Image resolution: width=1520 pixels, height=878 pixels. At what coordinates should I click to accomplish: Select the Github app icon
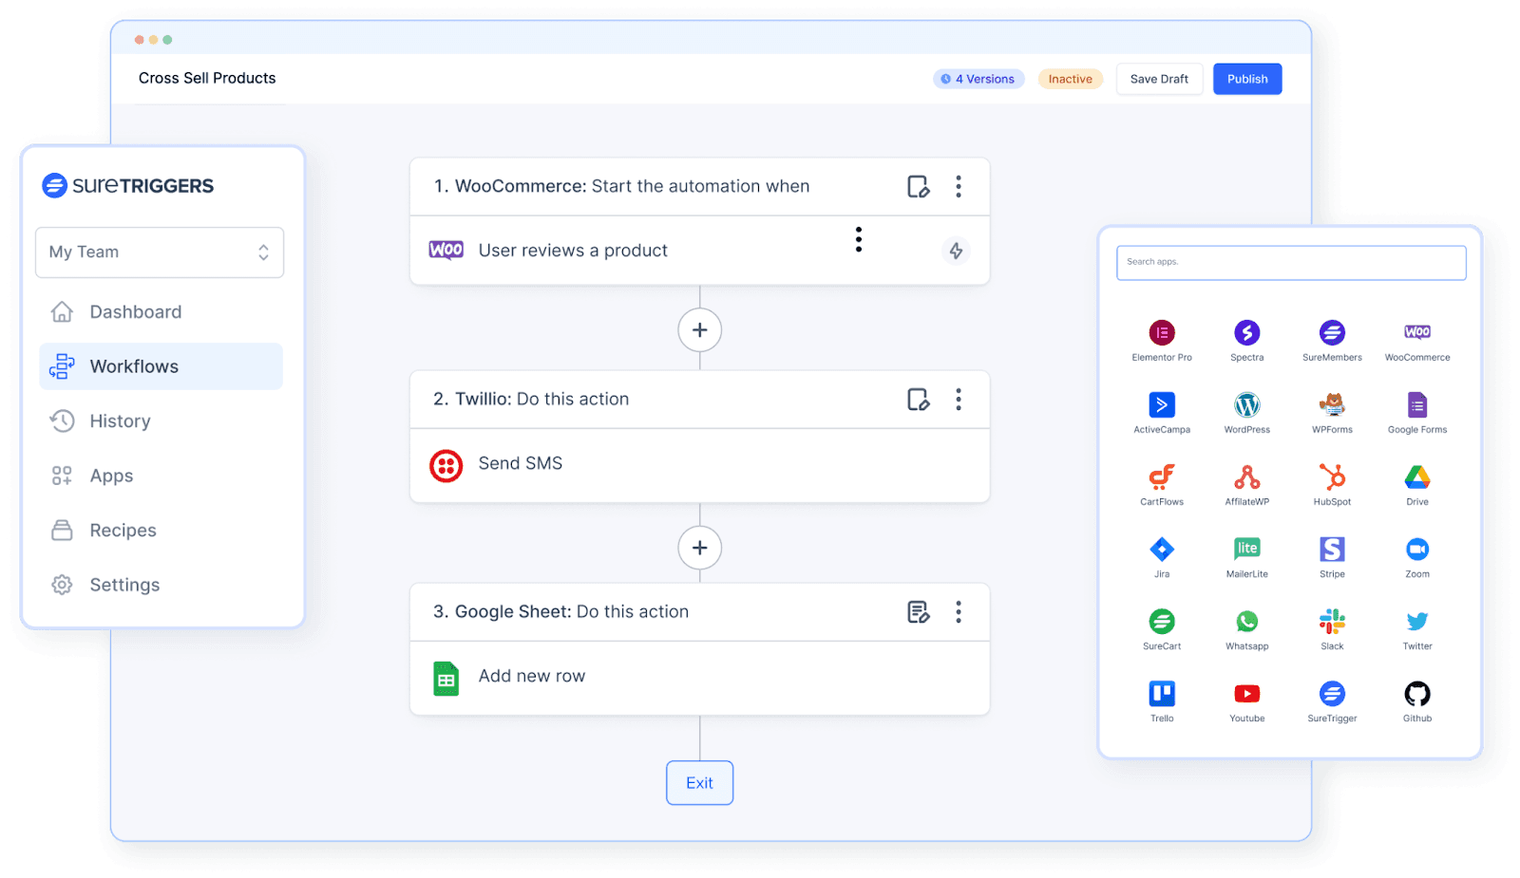click(x=1416, y=694)
